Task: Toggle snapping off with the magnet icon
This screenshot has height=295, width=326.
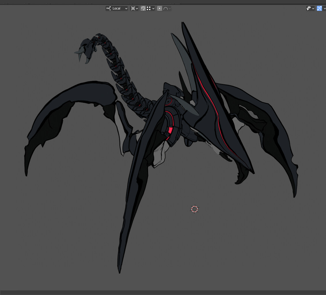Action: [x=143, y=8]
